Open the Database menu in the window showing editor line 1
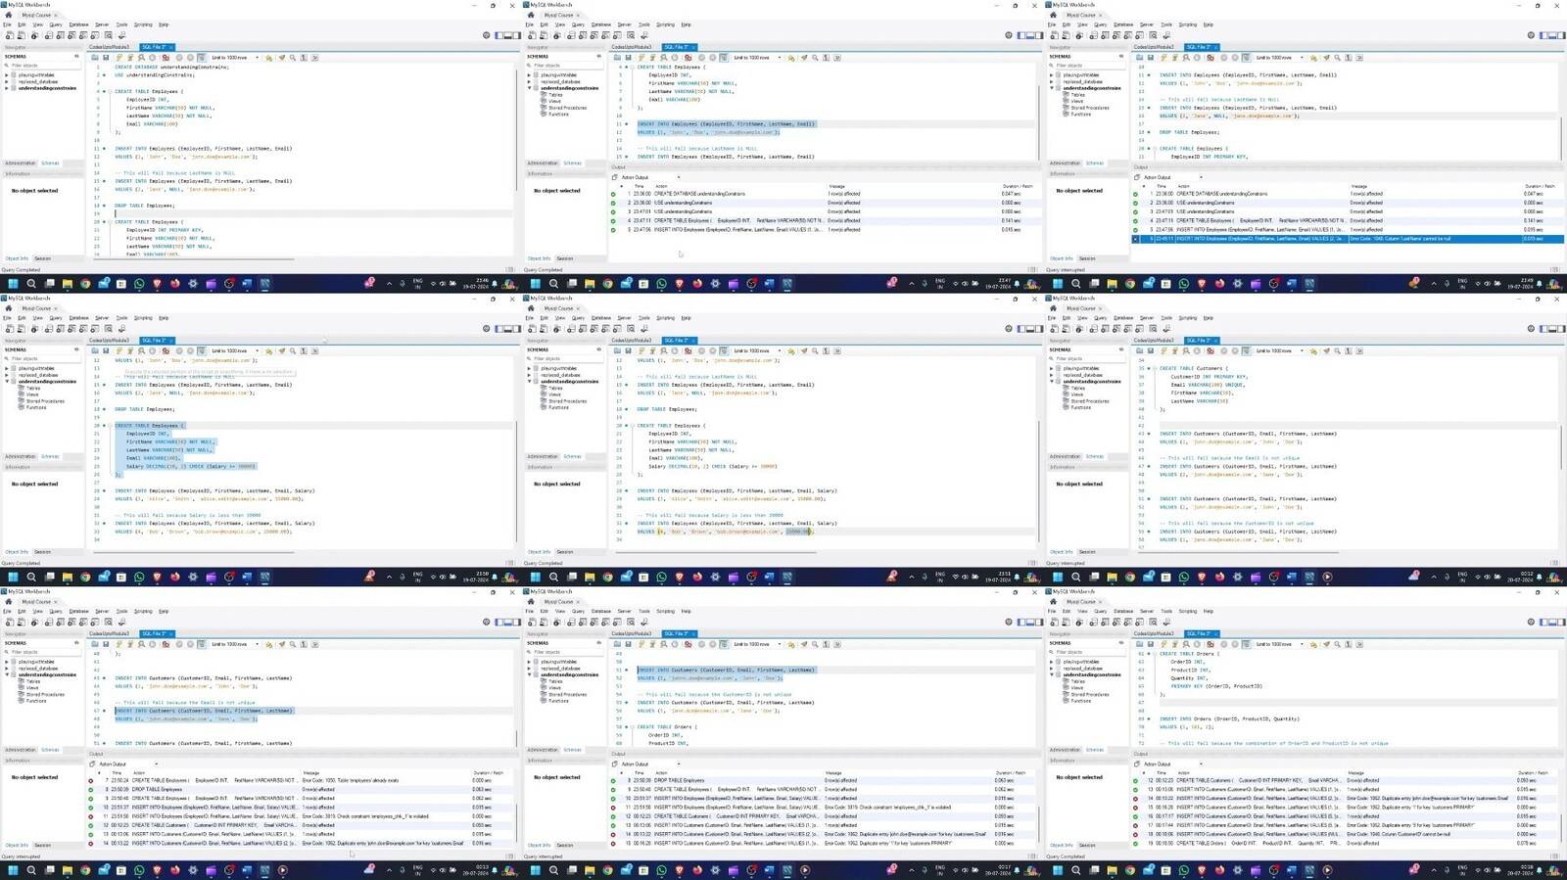 point(78,24)
